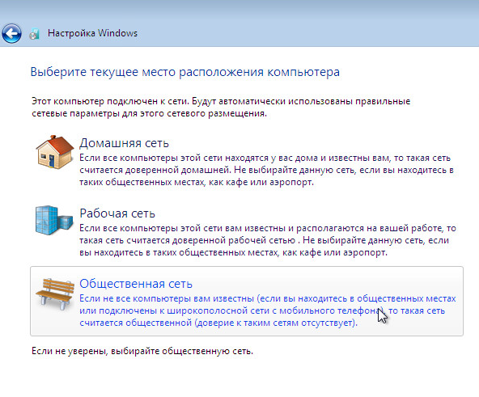Click the 'Настройка Windows' window title
Image resolution: width=479 pixels, height=397 pixels.
(x=92, y=33)
